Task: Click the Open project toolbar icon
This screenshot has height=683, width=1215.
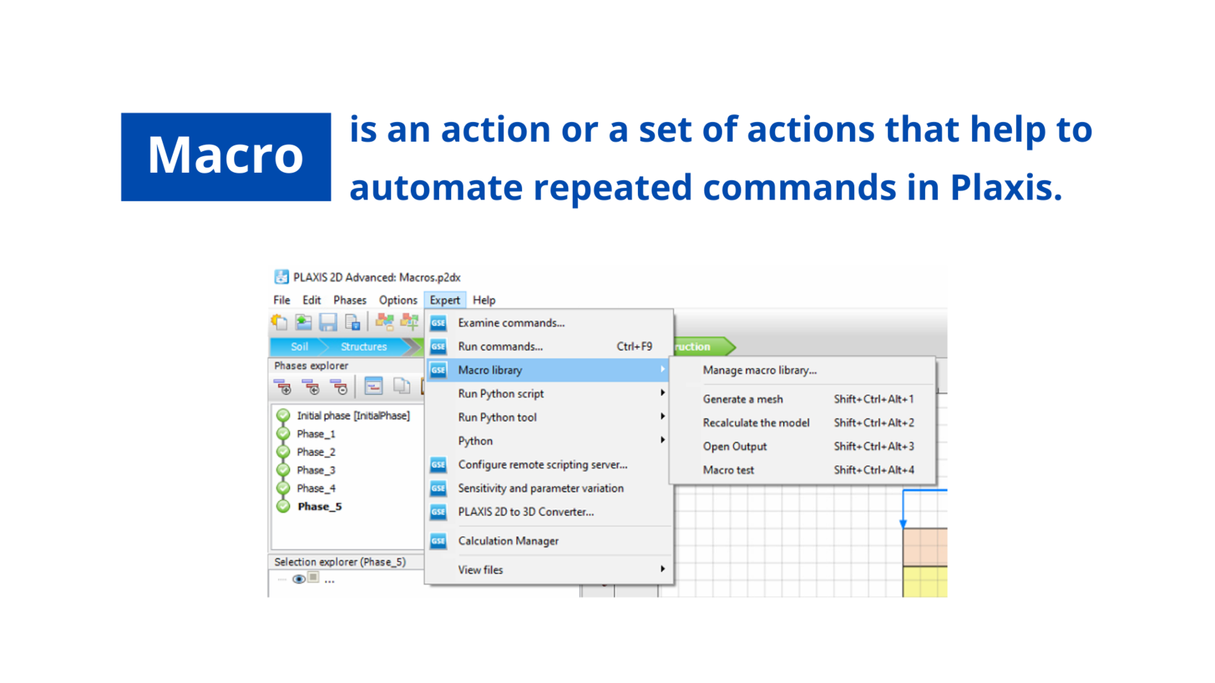Action: click(x=304, y=322)
